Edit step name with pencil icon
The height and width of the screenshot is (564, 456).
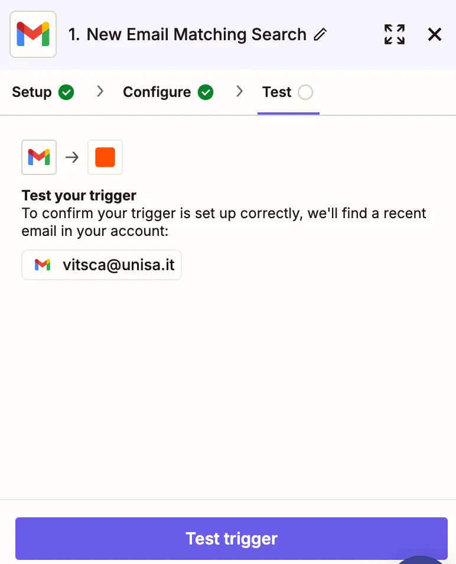[320, 34]
